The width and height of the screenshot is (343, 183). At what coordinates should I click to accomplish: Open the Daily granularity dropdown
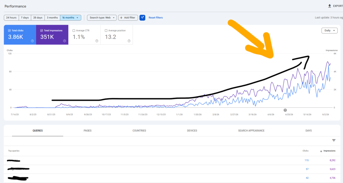330,30
